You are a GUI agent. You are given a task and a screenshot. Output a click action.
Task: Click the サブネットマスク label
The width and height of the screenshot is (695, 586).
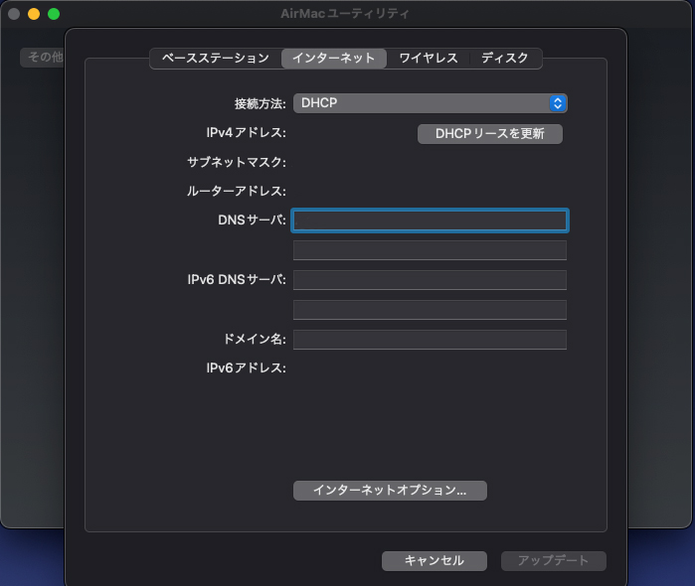[237, 162]
